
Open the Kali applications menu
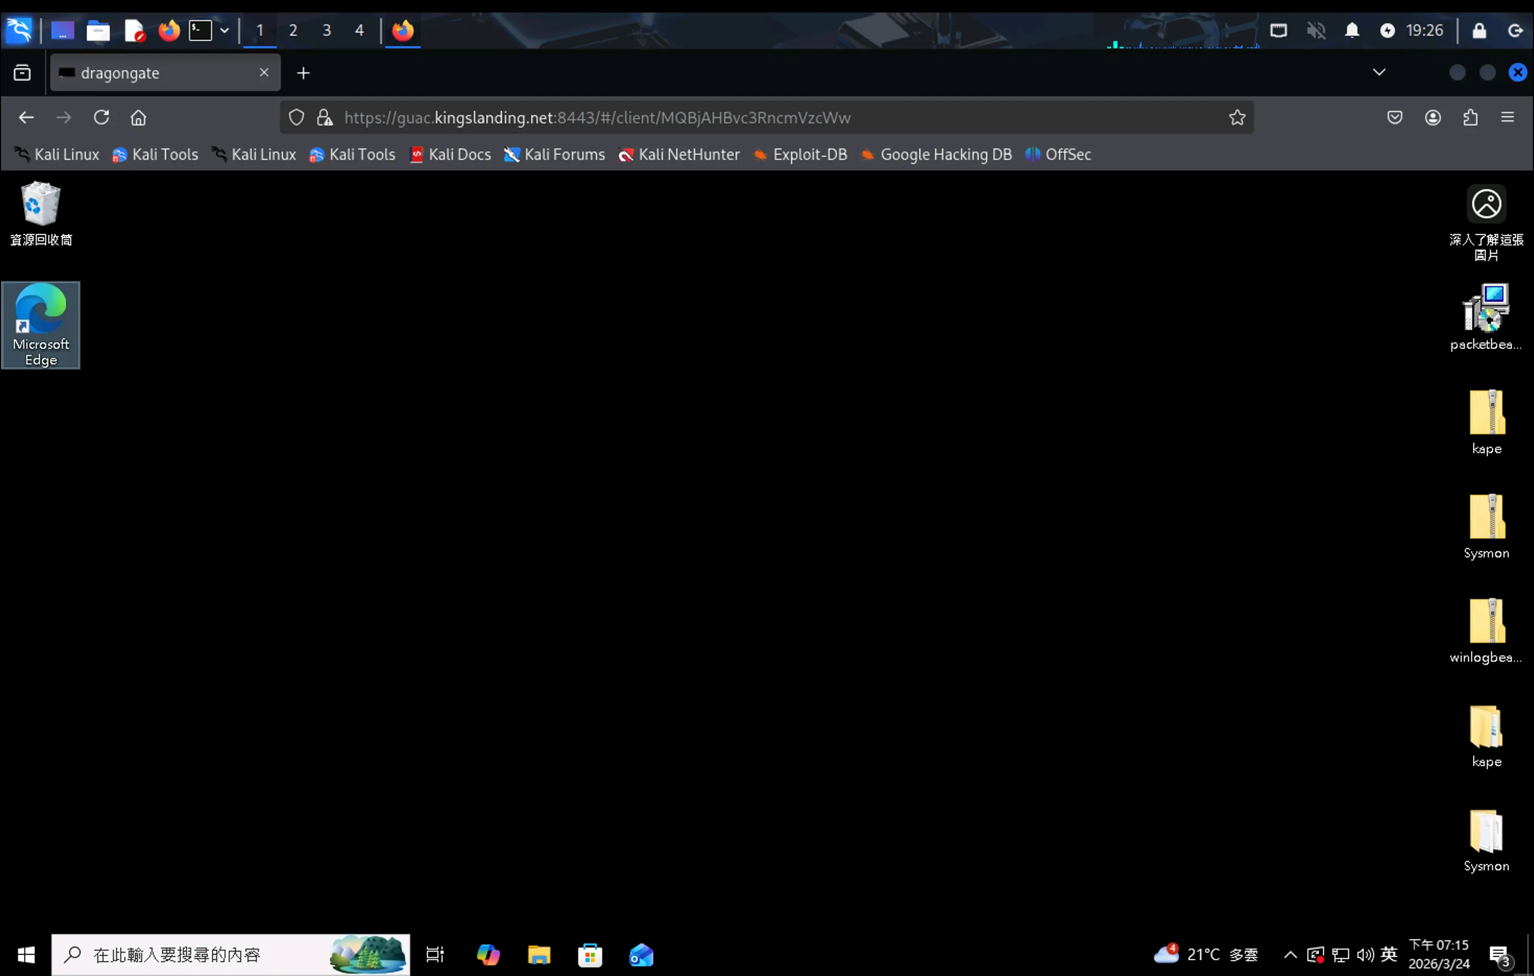pyautogui.click(x=19, y=30)
